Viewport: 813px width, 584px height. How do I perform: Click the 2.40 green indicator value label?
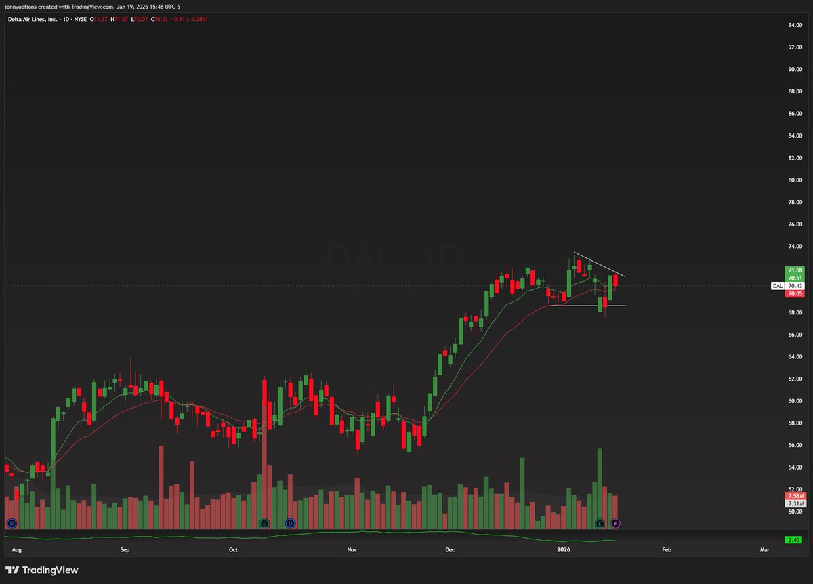coord(794,539)
